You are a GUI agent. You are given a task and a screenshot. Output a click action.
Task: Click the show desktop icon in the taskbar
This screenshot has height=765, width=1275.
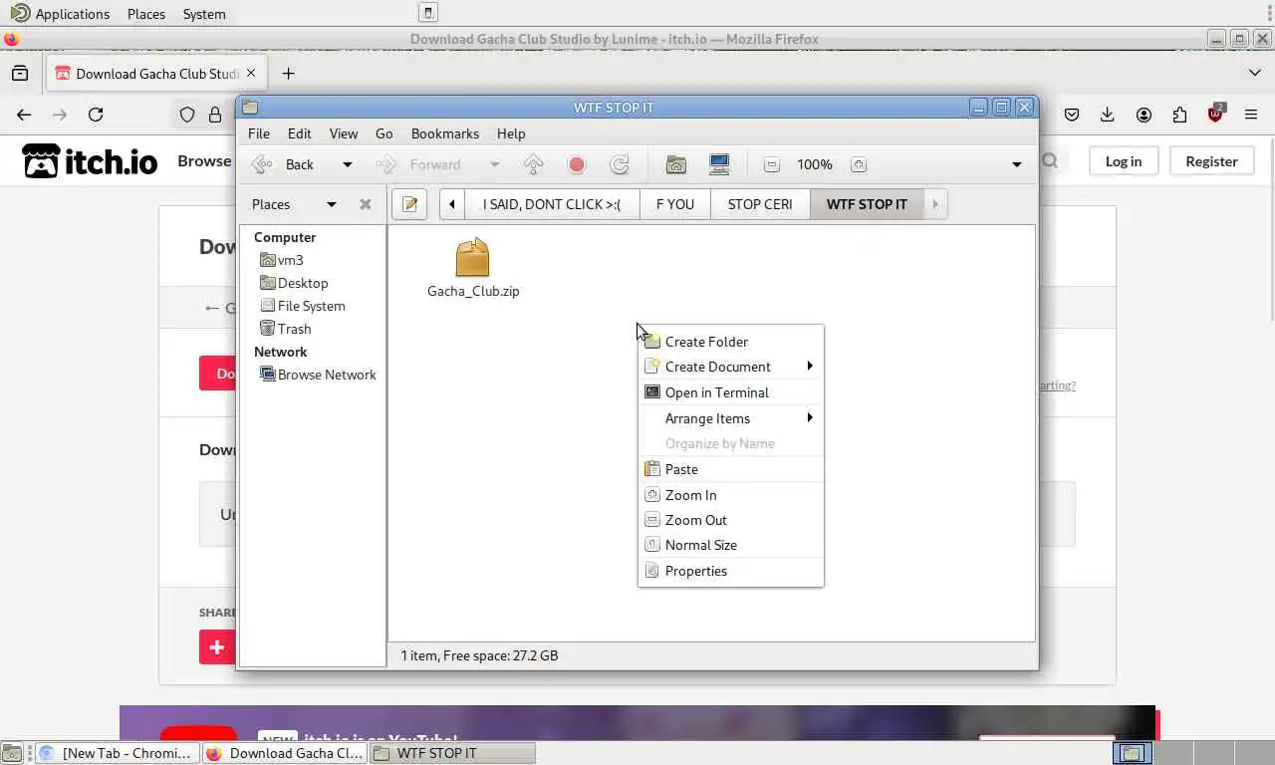click(13, 753)
